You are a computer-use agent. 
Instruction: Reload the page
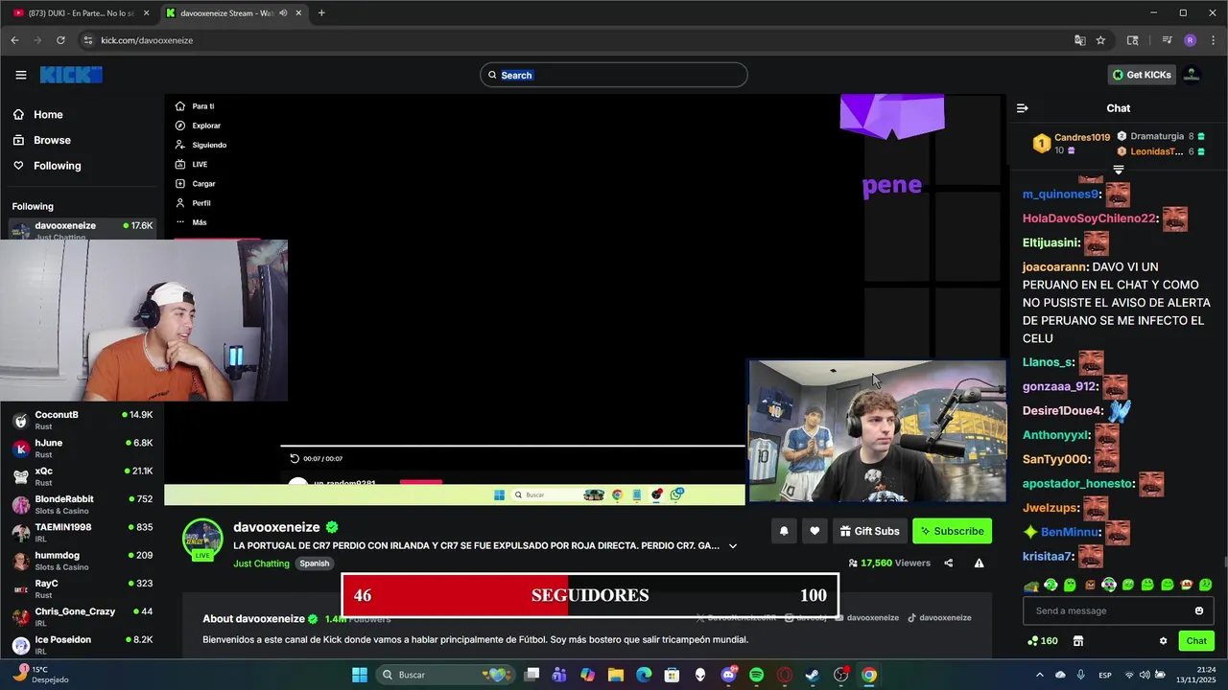click(x=60, y=40)
